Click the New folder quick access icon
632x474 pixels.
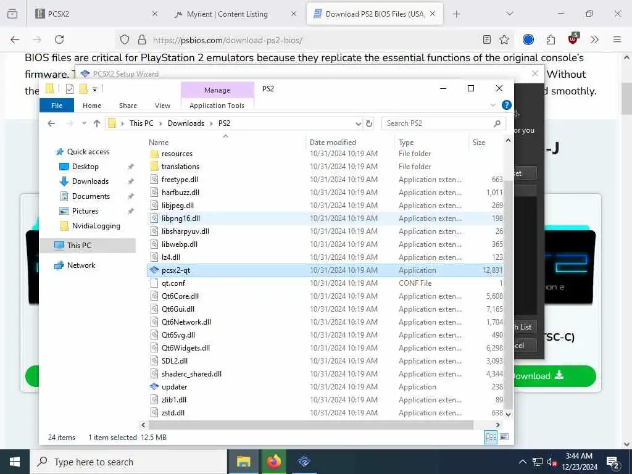(x=83, y=89)
